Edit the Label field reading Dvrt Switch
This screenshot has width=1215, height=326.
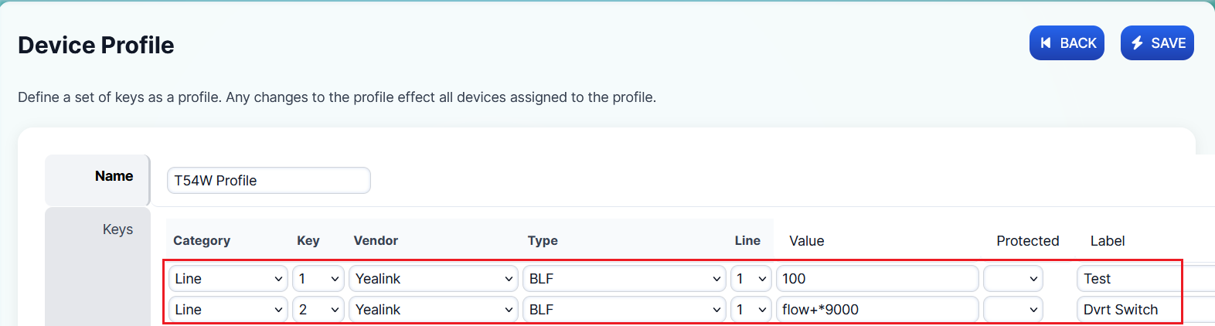[x=1128, y=310]
